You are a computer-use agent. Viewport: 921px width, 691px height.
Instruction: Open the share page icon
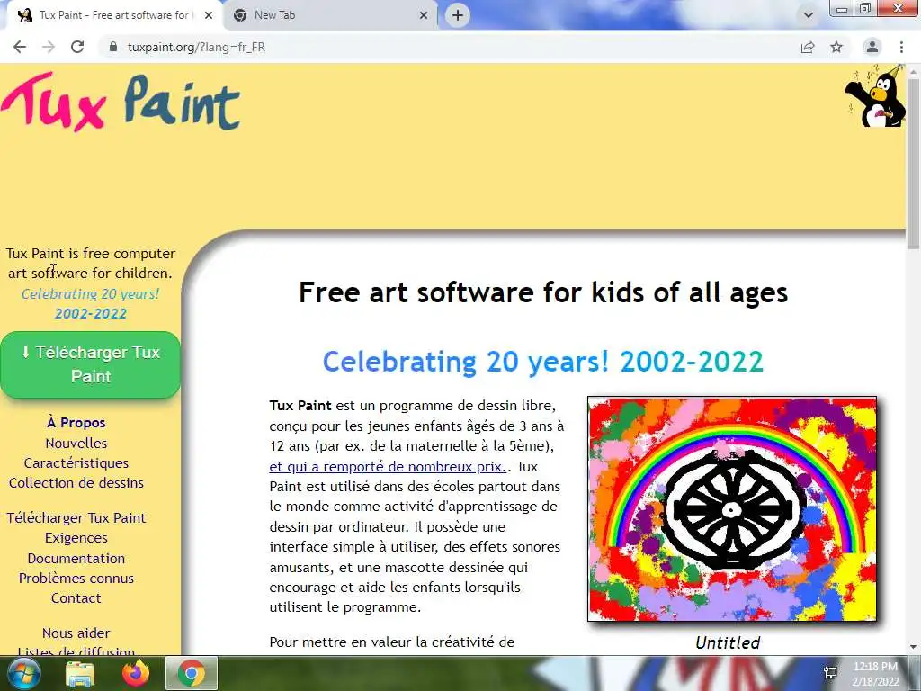click(x=808, y=47)
